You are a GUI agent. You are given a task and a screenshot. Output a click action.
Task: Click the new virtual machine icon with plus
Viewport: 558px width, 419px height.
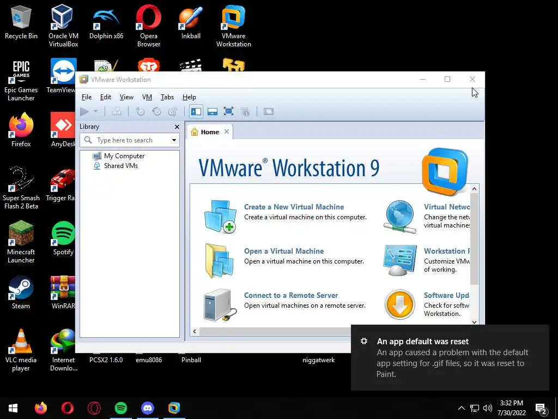(x=220, y=216)
